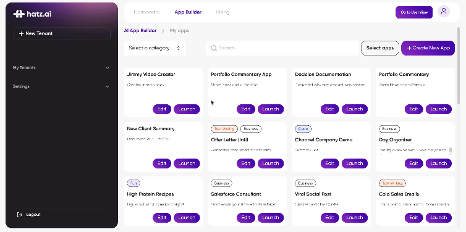Click the Code tag on Channel Company Demo
The height and width of the screenshot is (232, 466).
pyautogui.click(x=303, y=129)
